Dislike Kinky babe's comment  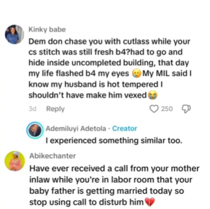185,109
